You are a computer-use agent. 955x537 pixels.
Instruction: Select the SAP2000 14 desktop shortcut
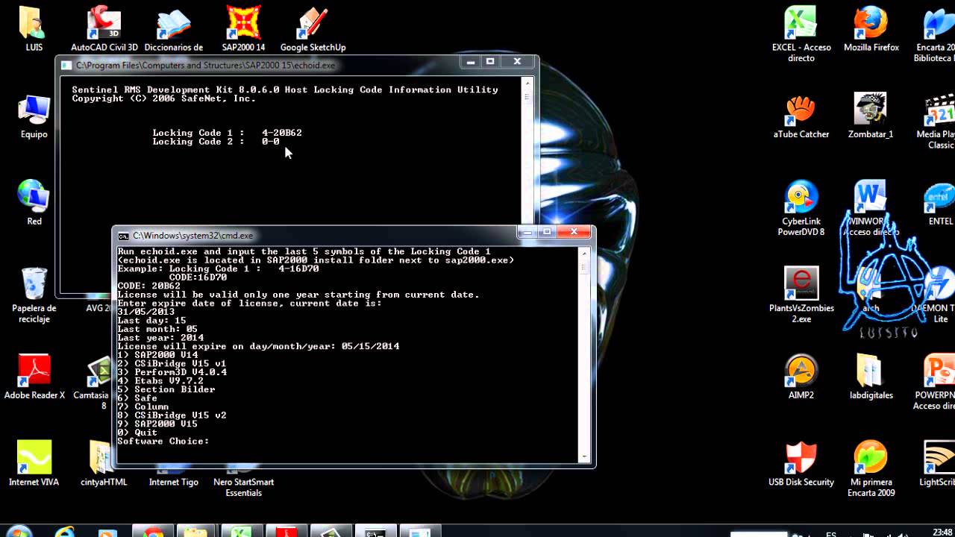pos(243,28)
